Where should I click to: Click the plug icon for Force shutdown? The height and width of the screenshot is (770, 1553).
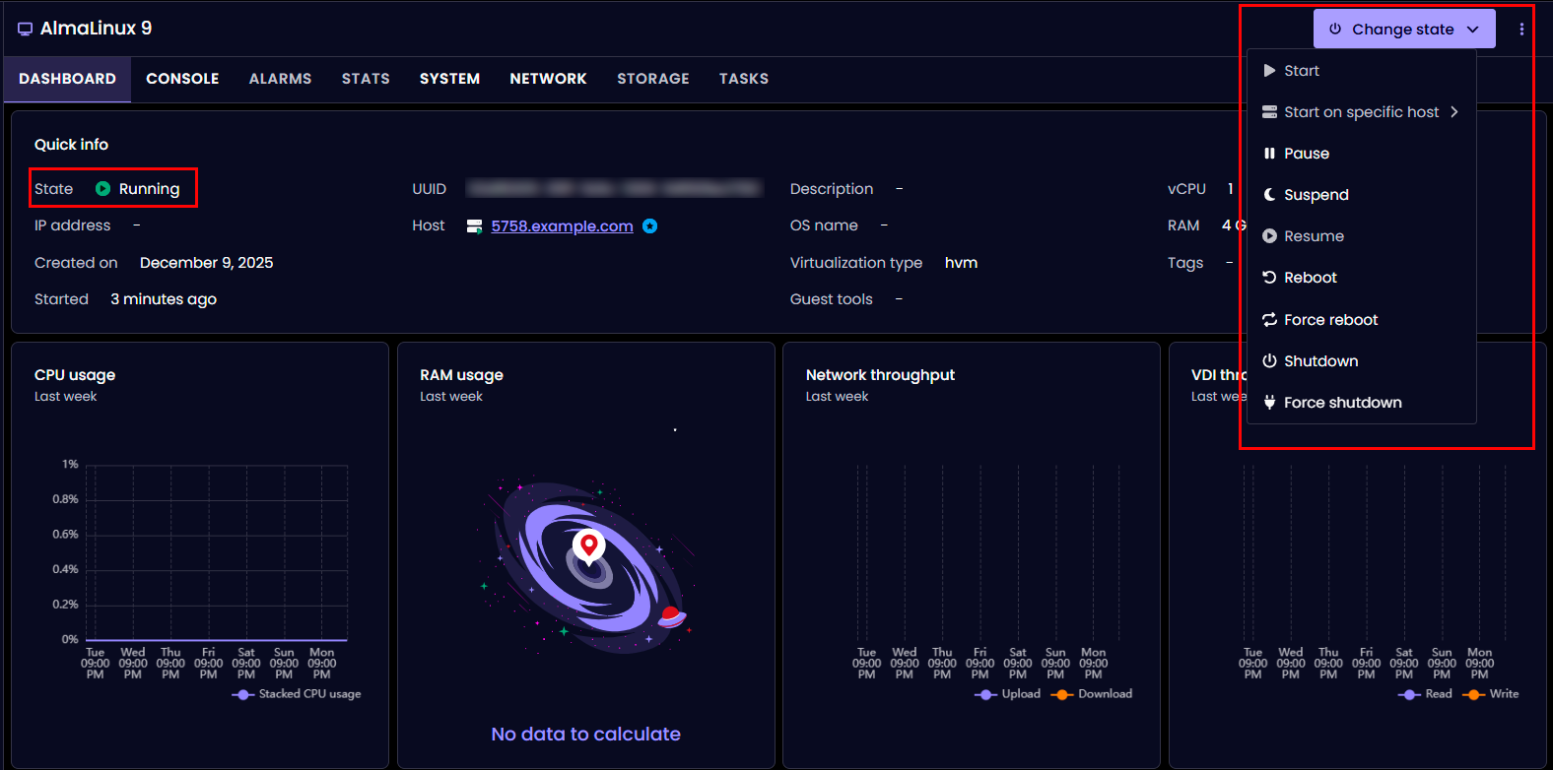(1269, 403)
